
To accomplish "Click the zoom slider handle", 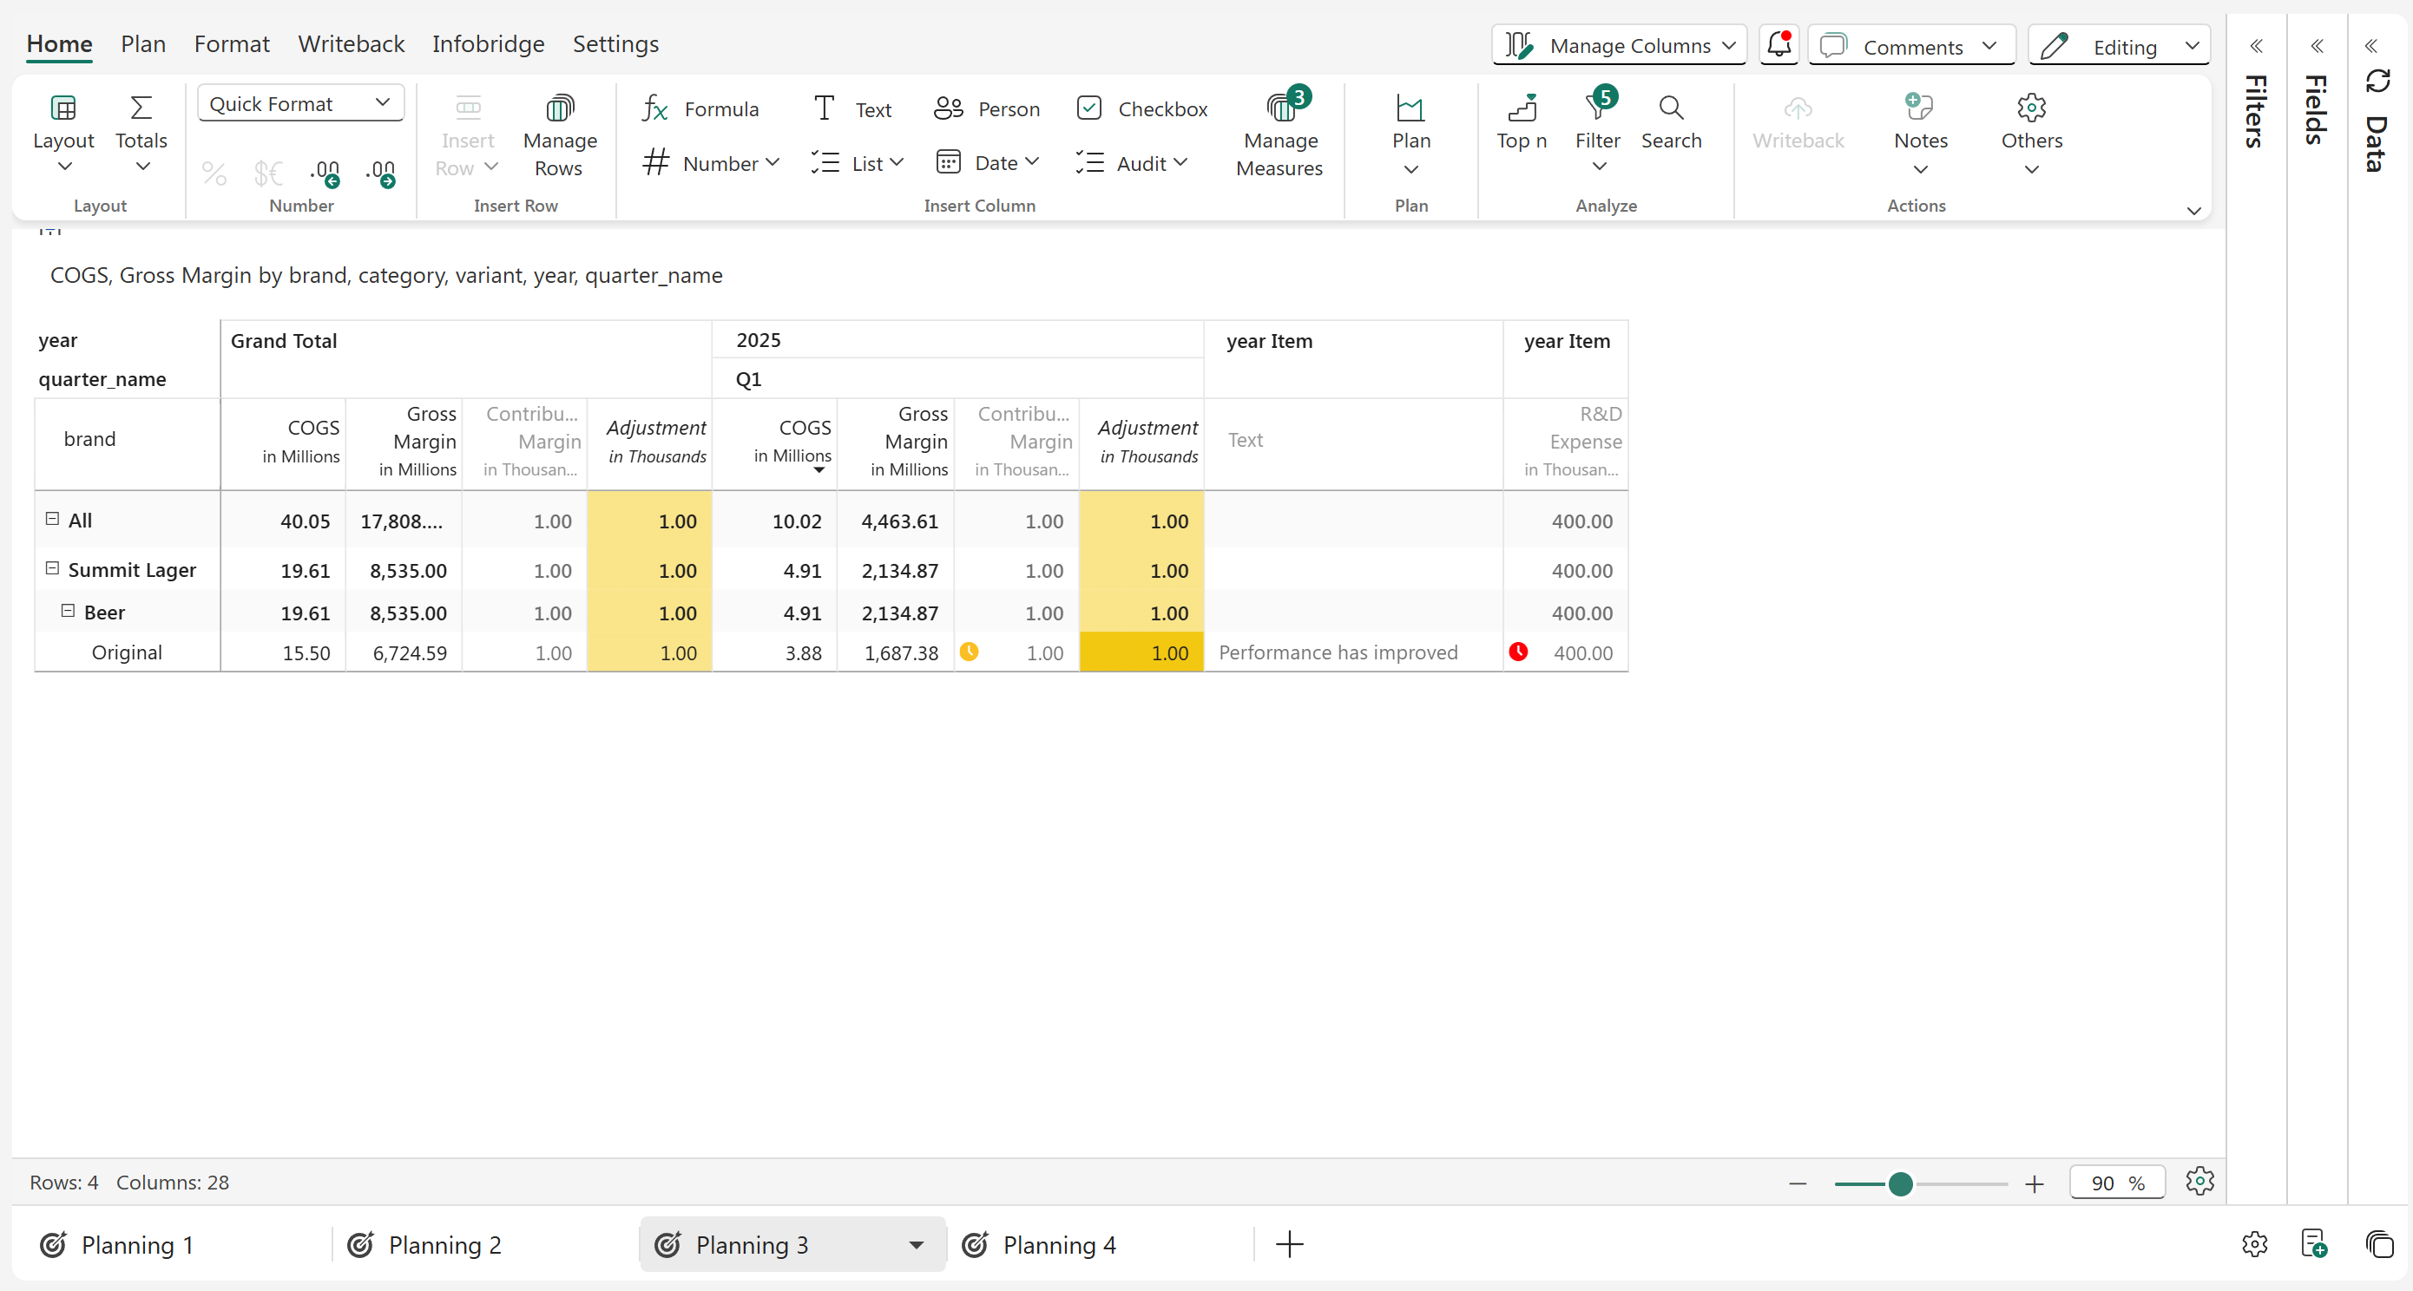I will coord(1900,1183).
